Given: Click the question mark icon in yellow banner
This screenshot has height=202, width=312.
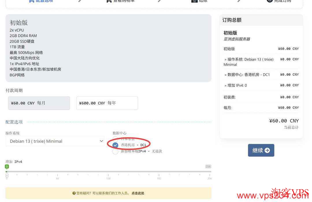Looking at the screenshot, I should pyautogui.click(x=74, y=193).
